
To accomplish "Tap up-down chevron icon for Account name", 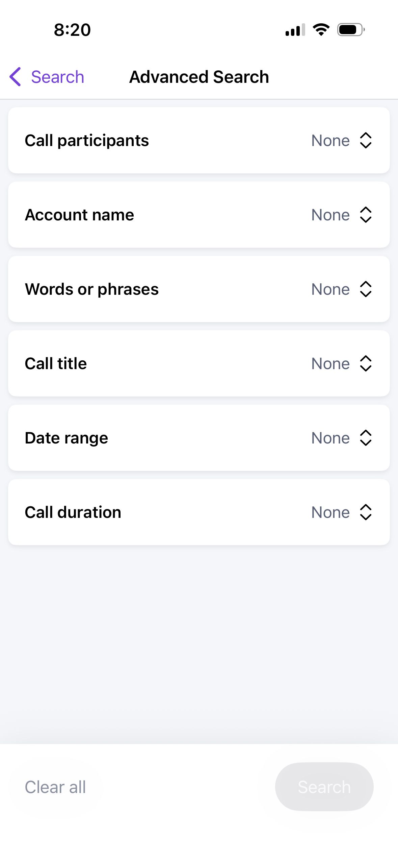I will point(366,215).
